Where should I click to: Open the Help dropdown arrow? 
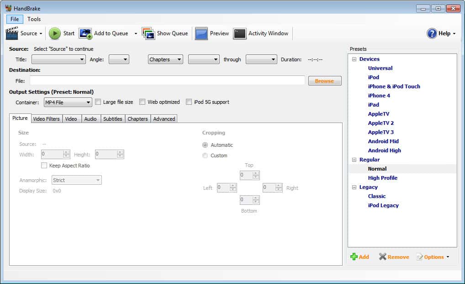(454, 33)
